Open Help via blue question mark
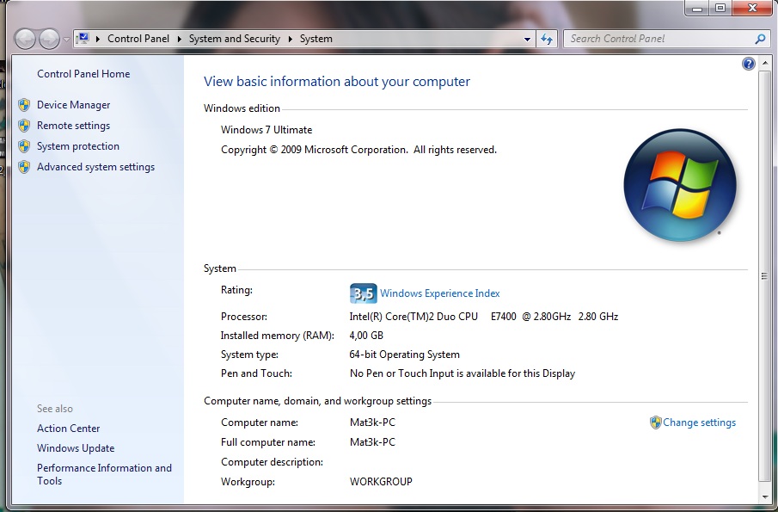 pos(748,64)
